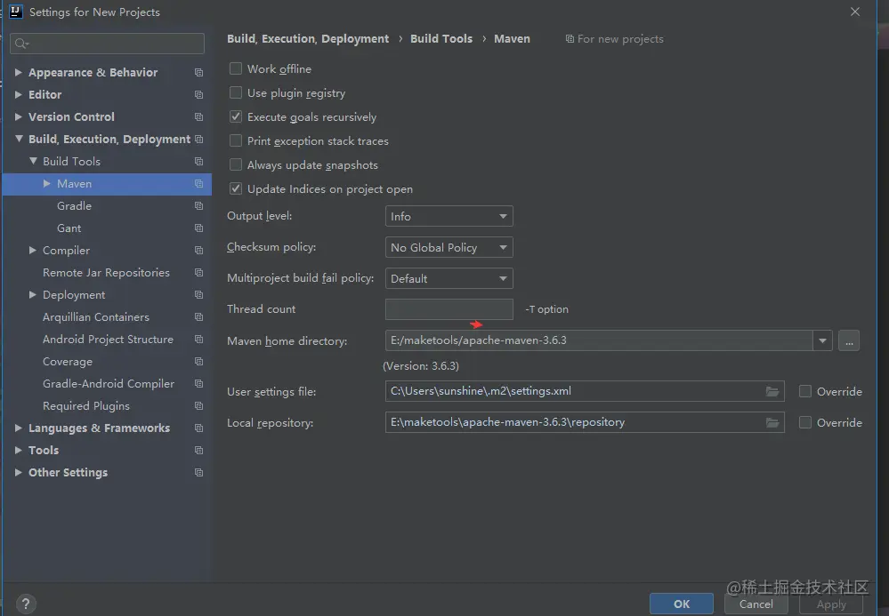This screenshot has width=889, height=616.
Task: Focus the settings search field
Action: tap(107, 44)
